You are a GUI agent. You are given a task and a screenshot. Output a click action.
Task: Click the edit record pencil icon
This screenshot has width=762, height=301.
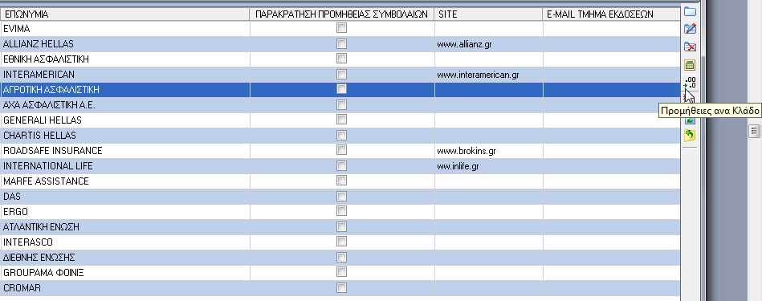[690, 29]
